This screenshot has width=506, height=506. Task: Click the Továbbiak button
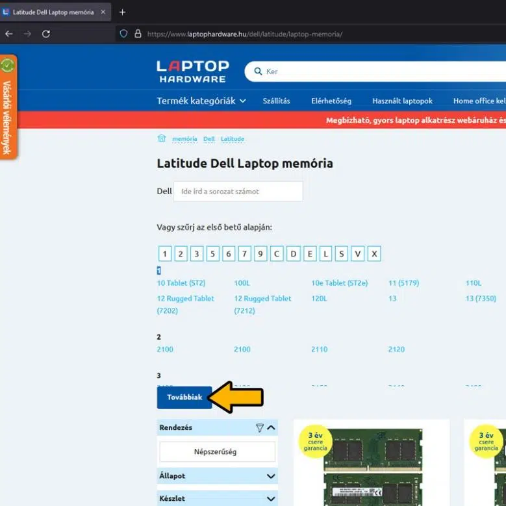pyautogui.click(x=184, y=398)
